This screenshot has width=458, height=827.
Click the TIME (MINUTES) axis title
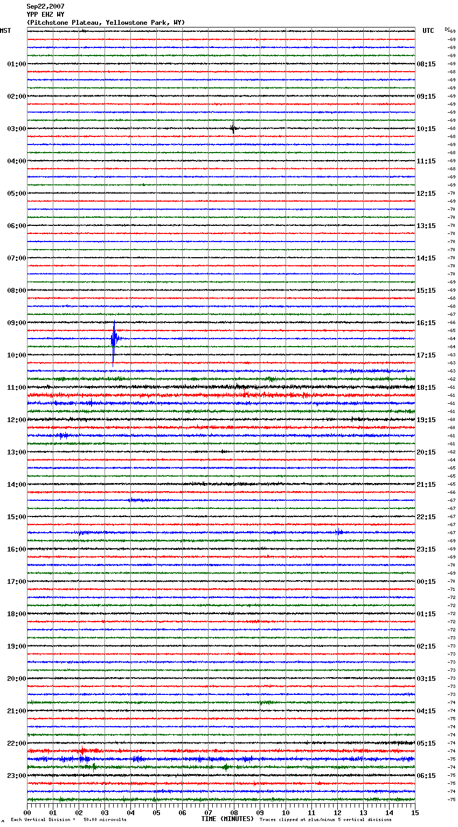click(227, 819)
